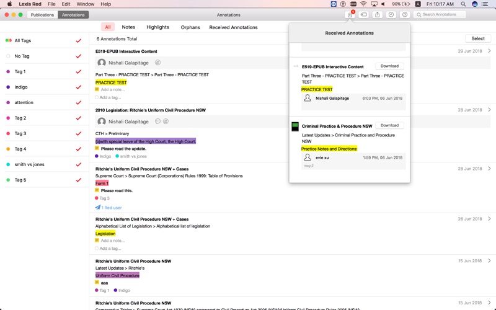Click the Search Annotations field
The width and height of the screenshot is (496, 310).
click(440, 14)
